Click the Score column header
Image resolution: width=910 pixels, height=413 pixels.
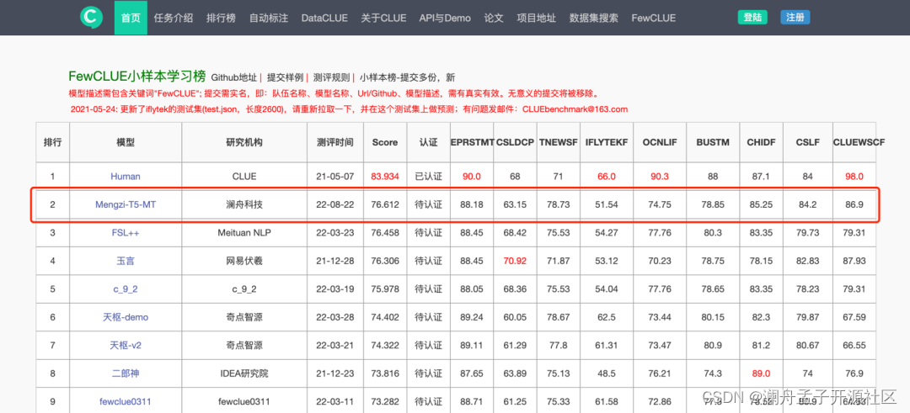pos(385,142)
